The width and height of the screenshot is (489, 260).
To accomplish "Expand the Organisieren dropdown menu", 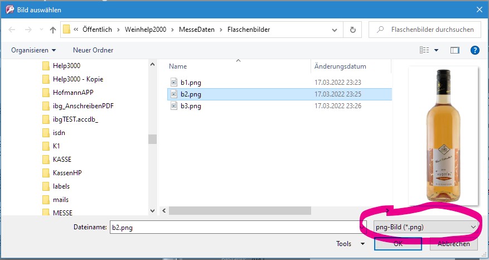I will [x=33, y=50].
